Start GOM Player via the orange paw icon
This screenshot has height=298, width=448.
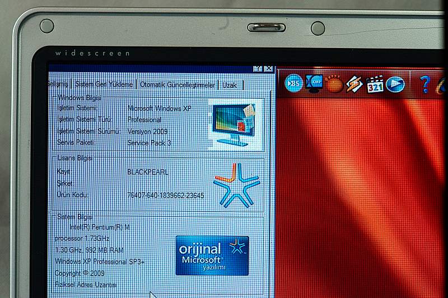334,84
